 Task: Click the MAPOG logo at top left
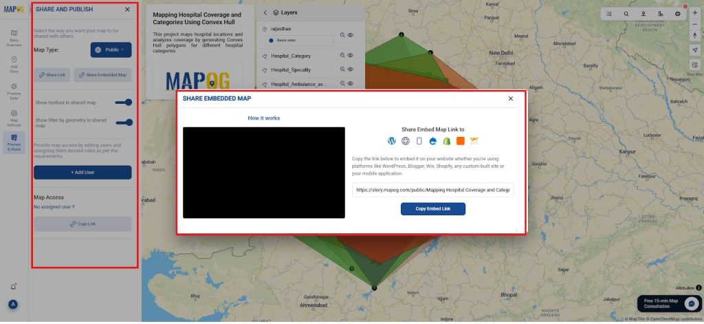[14, 10]
